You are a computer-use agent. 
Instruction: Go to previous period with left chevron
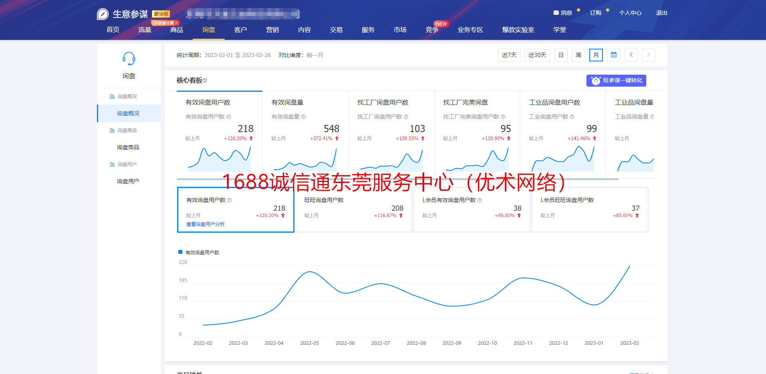[x=631, y=55]
